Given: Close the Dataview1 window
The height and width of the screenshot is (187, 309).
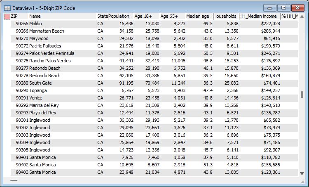Looking at the screenshot, I should point(298,8).
